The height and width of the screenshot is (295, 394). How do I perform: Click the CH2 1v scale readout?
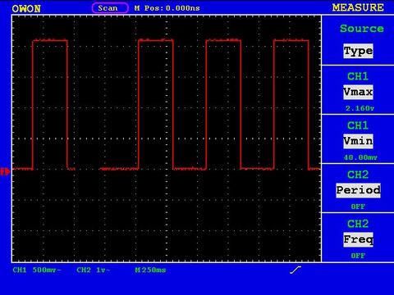click(94, 270)
